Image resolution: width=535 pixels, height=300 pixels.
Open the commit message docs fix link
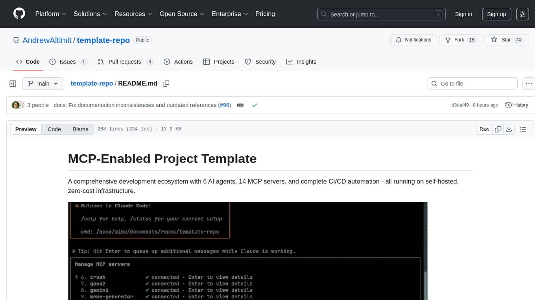coord(135,105)
